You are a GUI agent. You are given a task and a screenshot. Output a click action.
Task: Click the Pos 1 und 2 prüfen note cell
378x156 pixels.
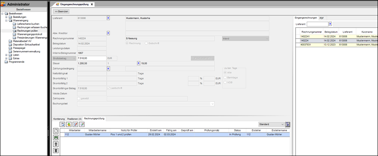click(x=128, y=135)
